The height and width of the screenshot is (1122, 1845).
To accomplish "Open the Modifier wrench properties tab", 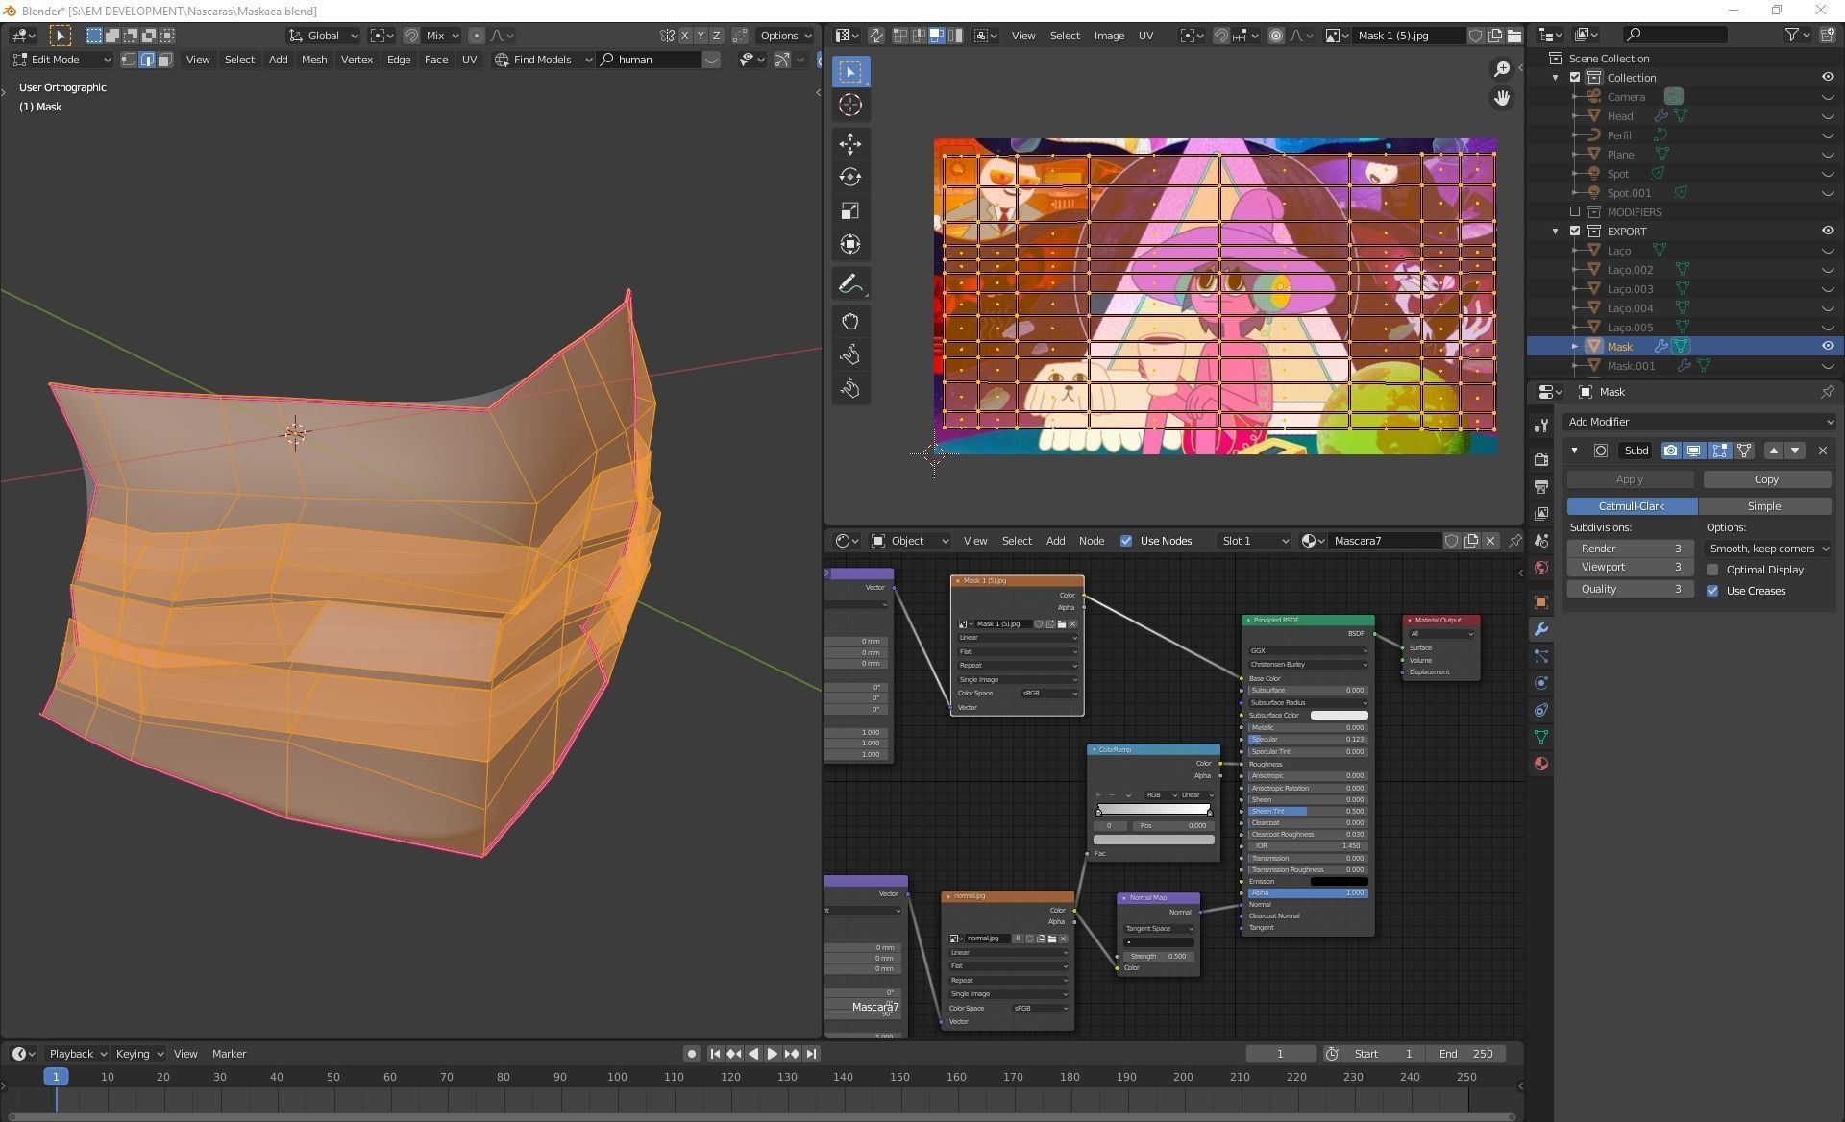I will [x=1540, y=629].
